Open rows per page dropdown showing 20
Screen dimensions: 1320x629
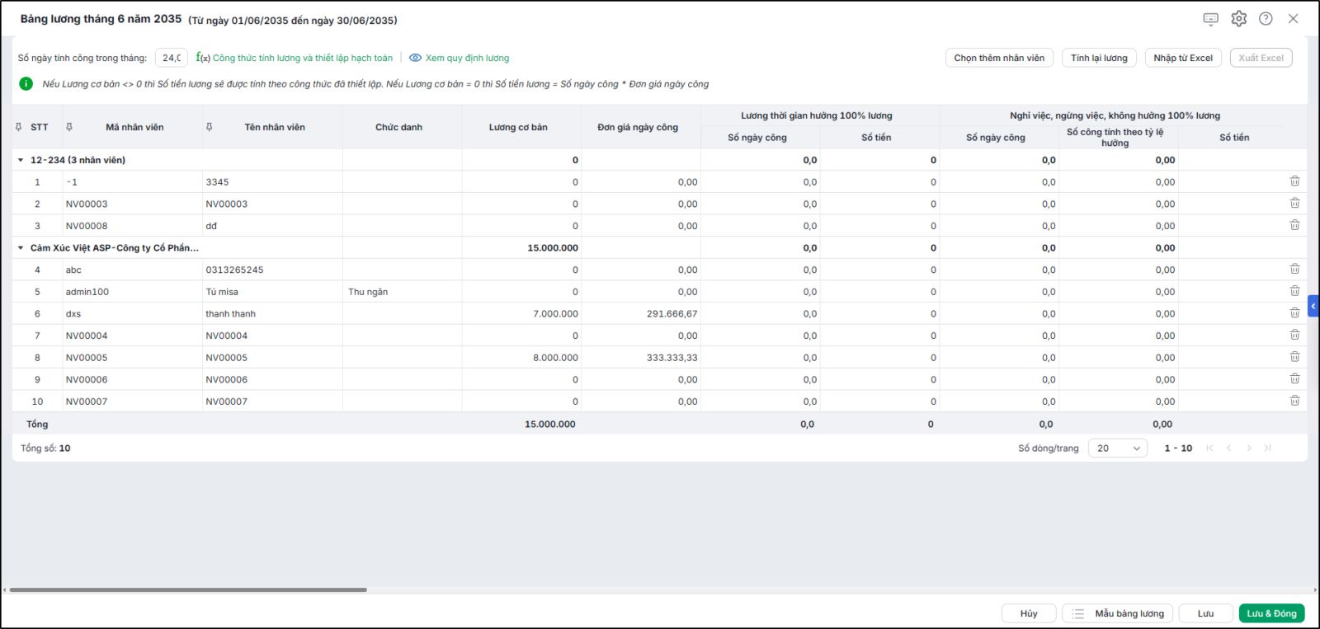pos(1118,448)
